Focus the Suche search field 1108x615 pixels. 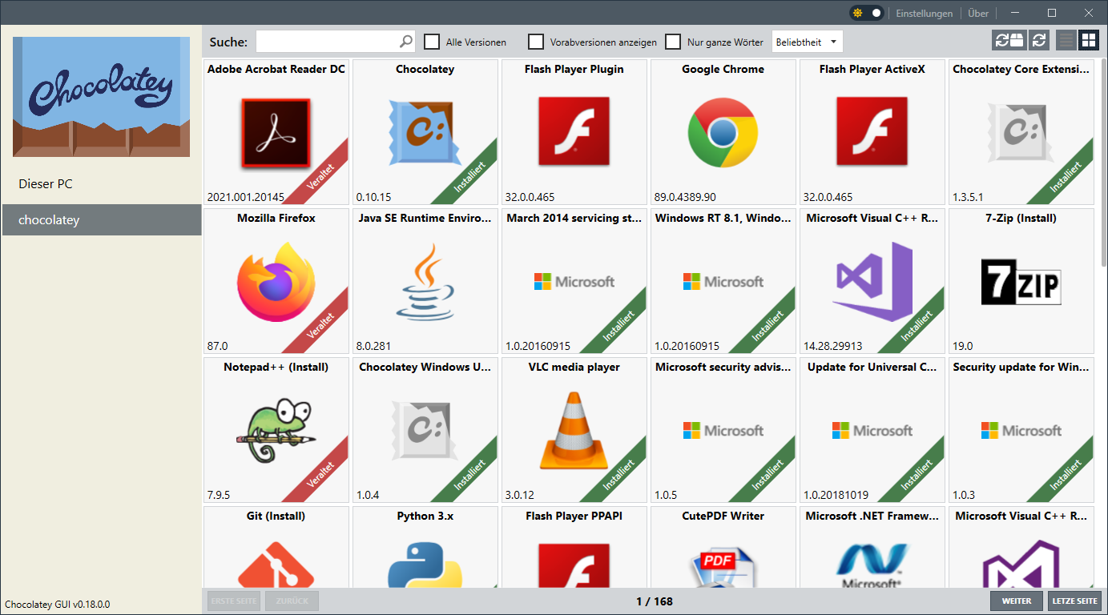tap(336, 42)
